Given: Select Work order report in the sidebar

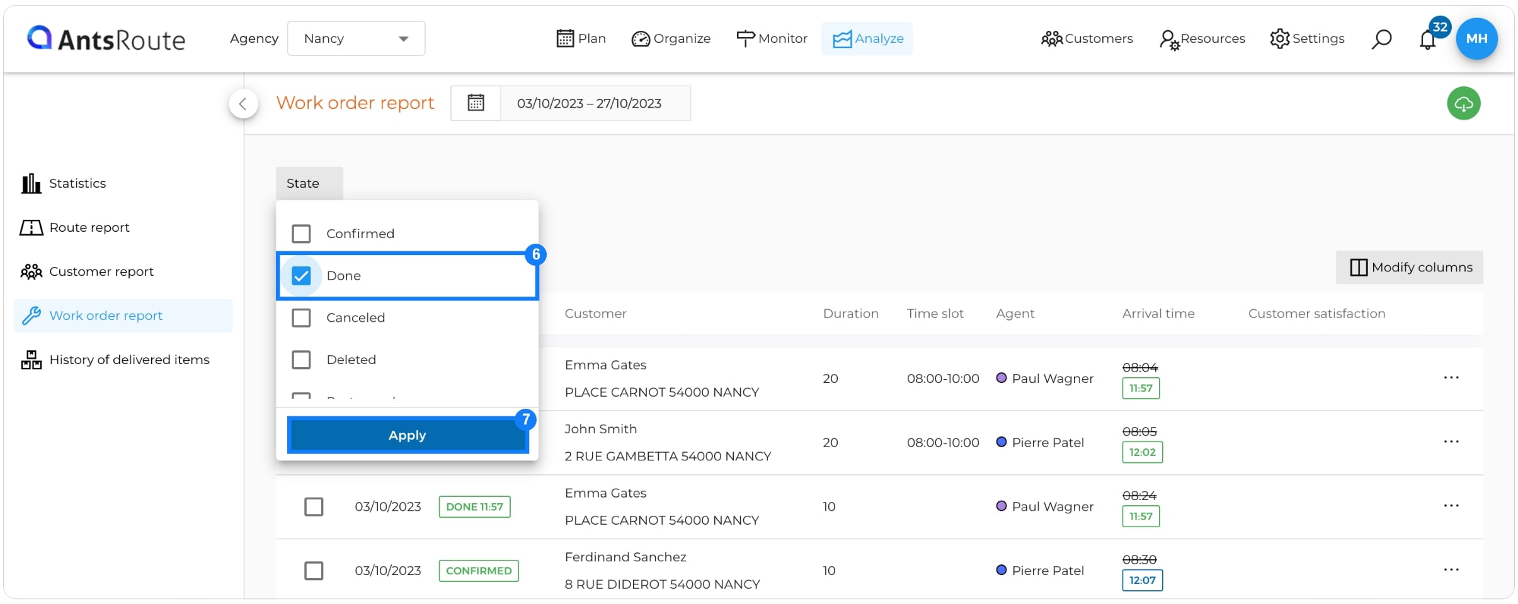Looking at the screenshot, I should point(123,316).
